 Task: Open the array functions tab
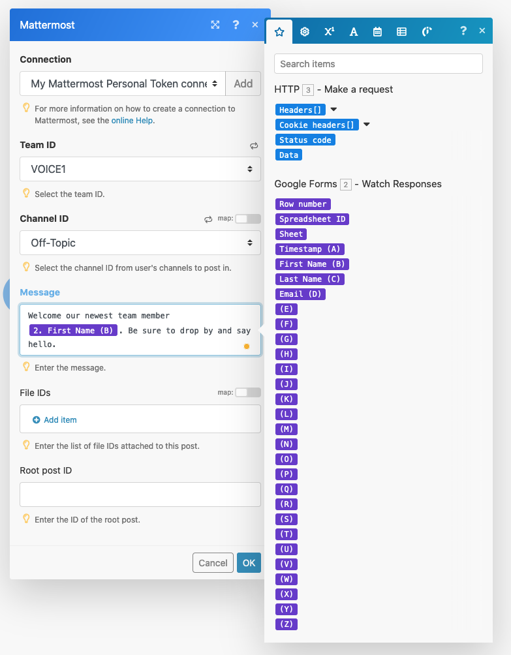coord(401,31)
